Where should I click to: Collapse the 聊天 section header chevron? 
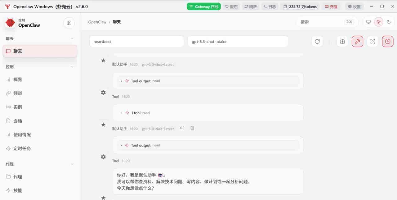click(x=72, y=39)
